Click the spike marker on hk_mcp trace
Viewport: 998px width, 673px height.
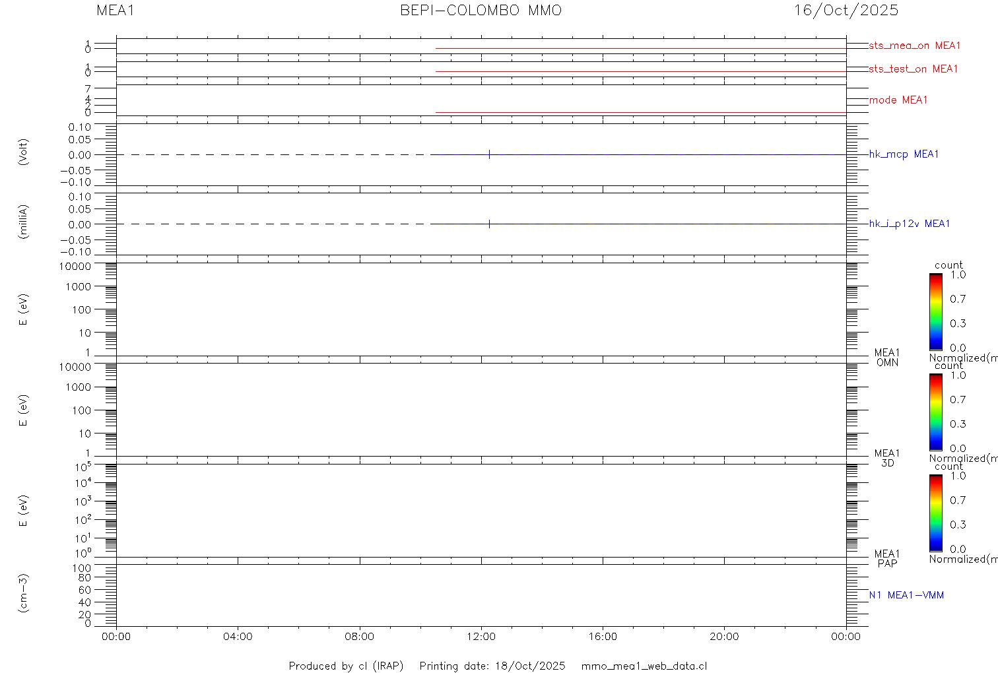pyautogui.click(x=489, y=154)
